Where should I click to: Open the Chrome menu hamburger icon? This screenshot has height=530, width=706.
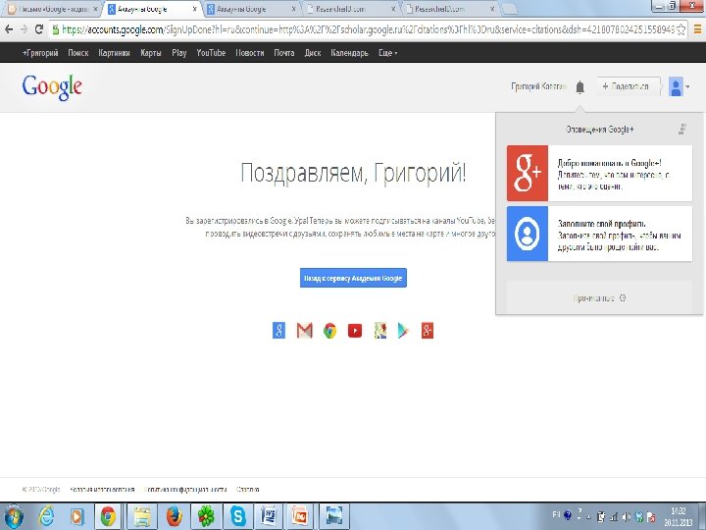click(x=697, y=29)
